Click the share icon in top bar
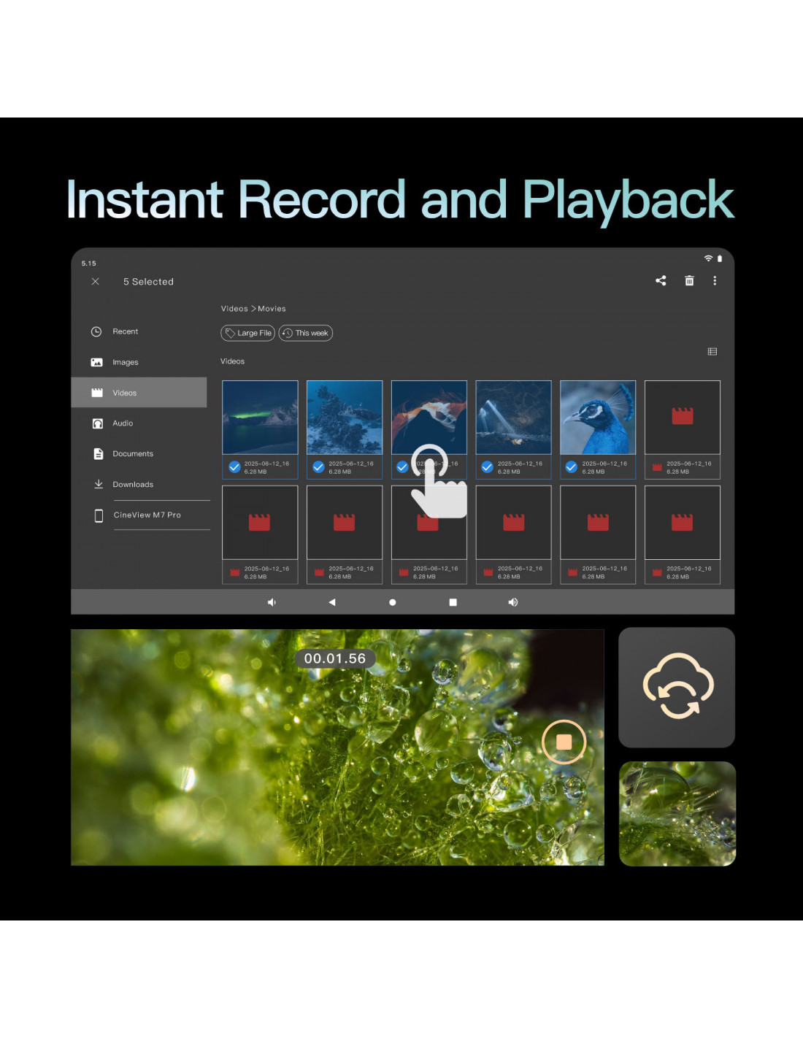803x1038 pixels. pos(661,280)
